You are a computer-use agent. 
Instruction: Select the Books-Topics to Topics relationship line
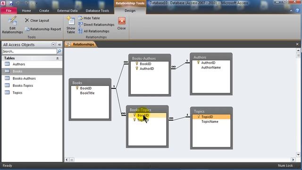179,119
